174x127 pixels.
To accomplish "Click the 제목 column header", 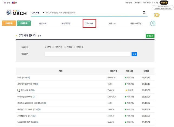I will coord(61,71).
